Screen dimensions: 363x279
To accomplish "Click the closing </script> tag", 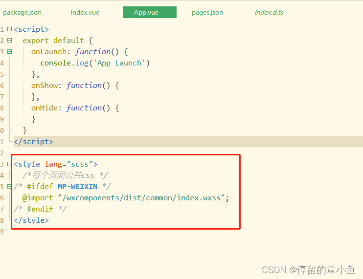I will click(x=33, y=142).
